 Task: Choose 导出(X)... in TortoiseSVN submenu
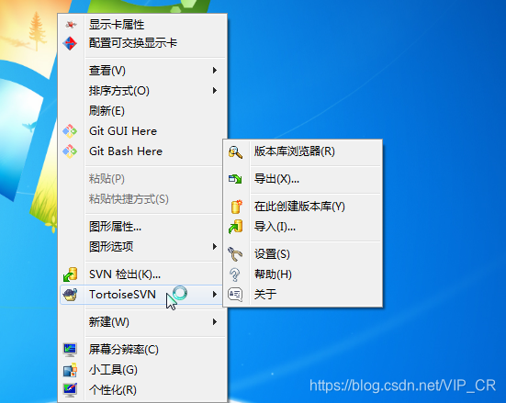(x=303, y=179)
